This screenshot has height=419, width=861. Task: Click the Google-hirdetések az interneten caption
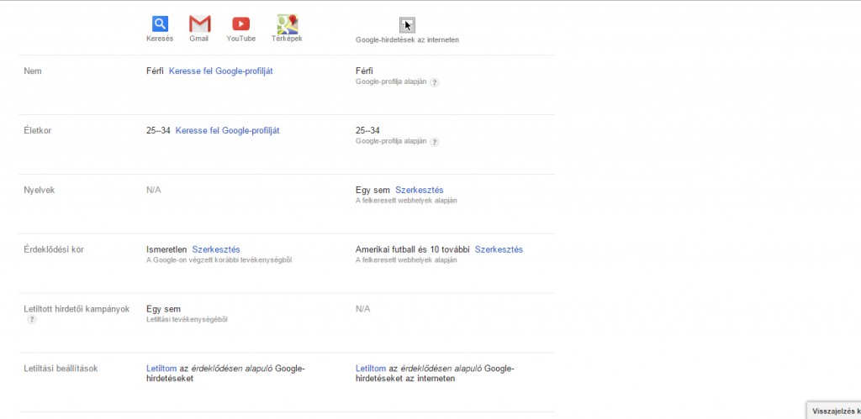(x=407, y=39)
